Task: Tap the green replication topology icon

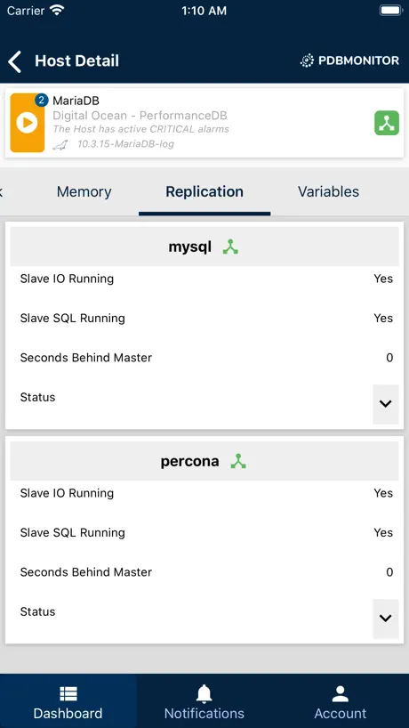Action: [387, 123]
